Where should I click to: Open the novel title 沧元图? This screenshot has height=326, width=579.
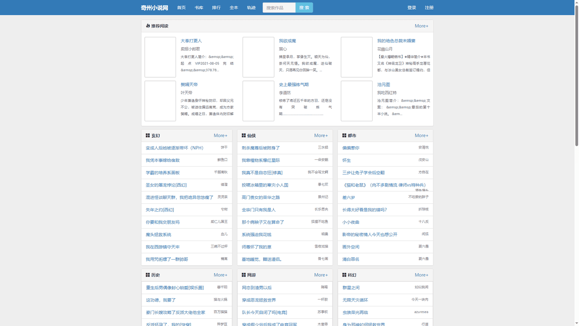tap(384, 85)
